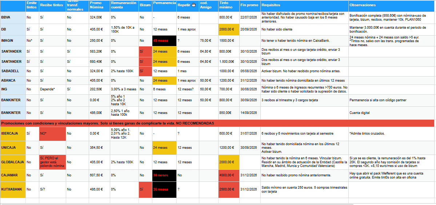This screenshot has width=436, height=205.
Task: Click the '5% año 1 2% año 2' cell
Action: tap(124, 100)
